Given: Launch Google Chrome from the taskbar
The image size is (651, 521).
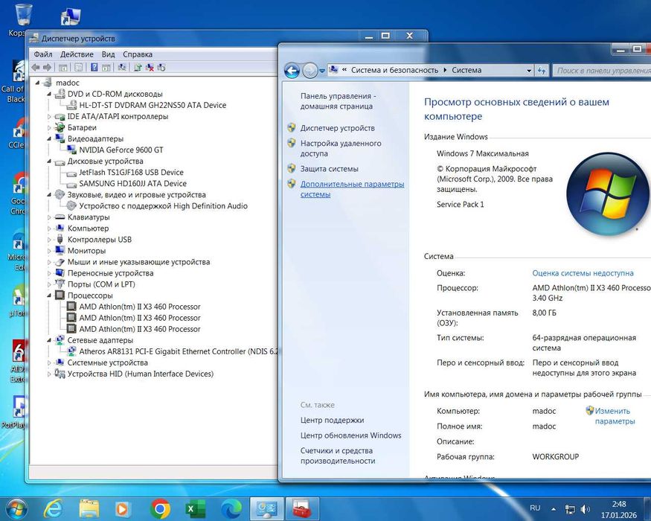Looking at the screenshot, I should coord(160,508).
